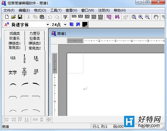Click the redo arrow icon
Viewport: 167px width, 131px height.
pos(57,17)
